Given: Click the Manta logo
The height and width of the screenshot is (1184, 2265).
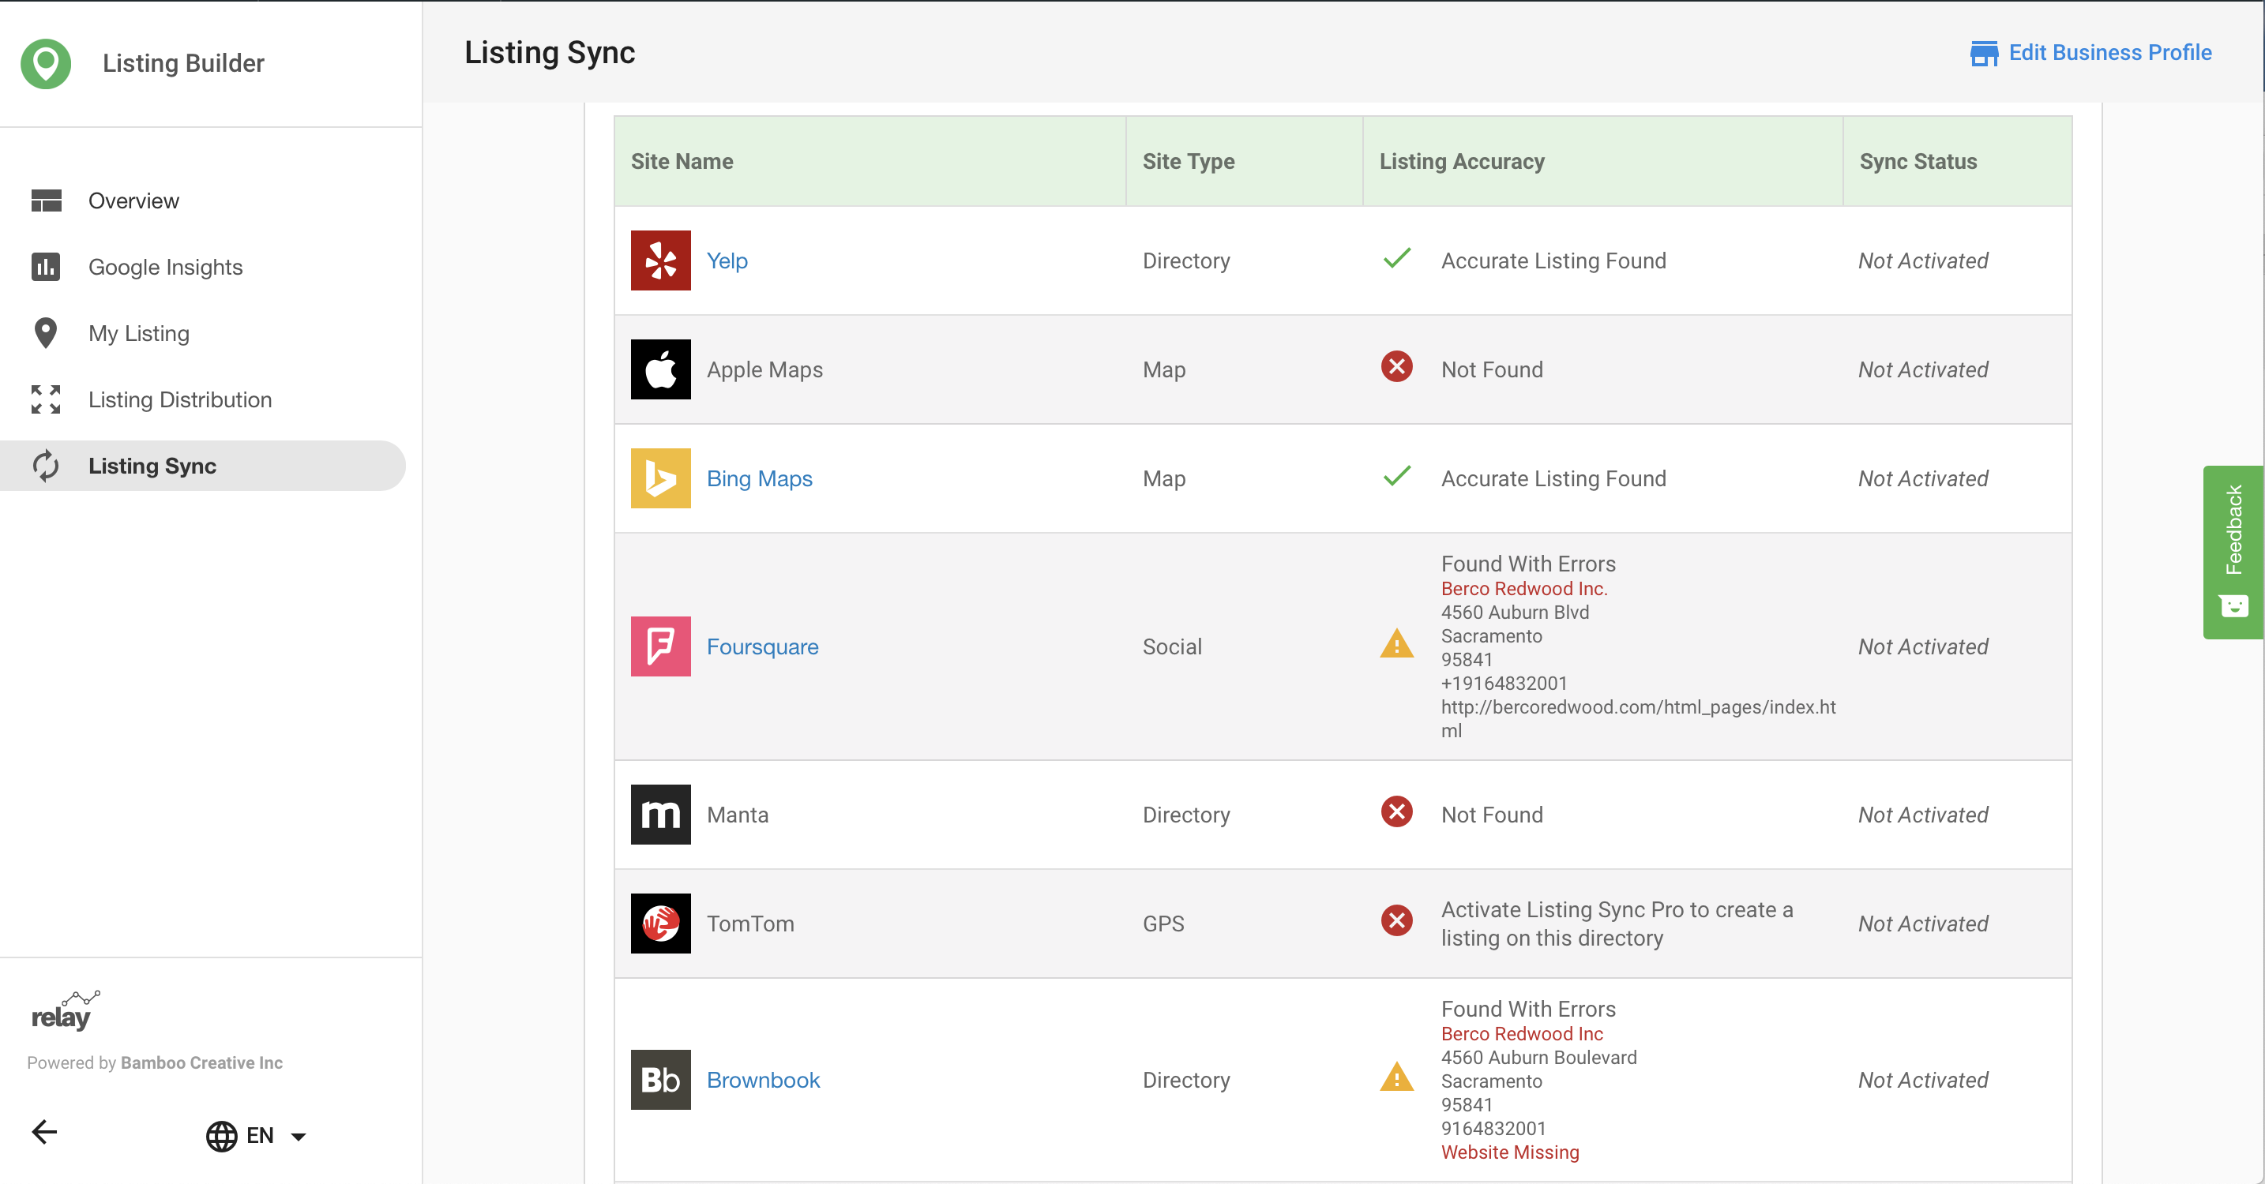Looking at the screenshot, I should tap(660, 814).
